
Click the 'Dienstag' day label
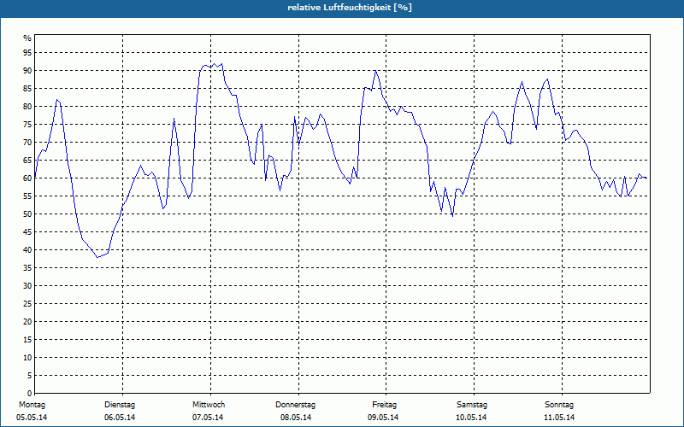pos(120,405)
